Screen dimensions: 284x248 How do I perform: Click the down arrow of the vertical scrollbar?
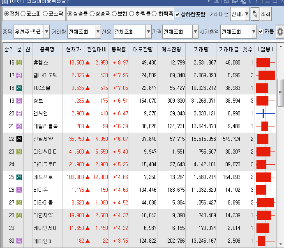point(281,244)
